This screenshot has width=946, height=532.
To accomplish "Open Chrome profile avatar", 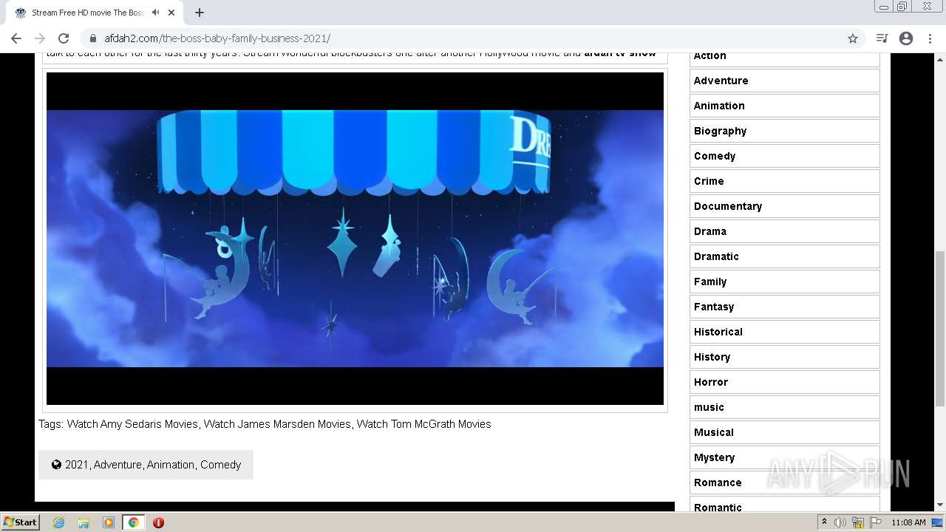I will coord(906,38).
